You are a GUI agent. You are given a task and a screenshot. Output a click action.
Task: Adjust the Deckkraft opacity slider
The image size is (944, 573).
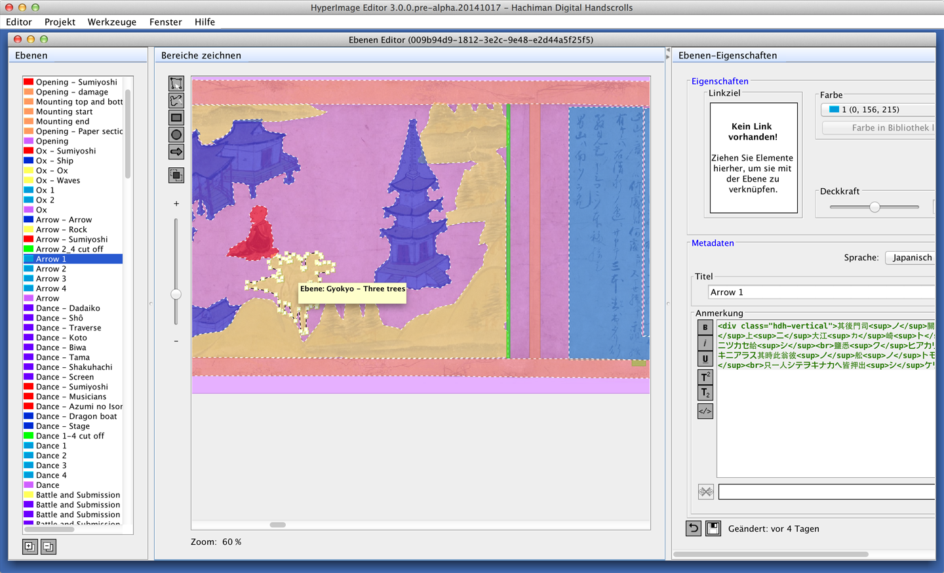tap(874, 206)
